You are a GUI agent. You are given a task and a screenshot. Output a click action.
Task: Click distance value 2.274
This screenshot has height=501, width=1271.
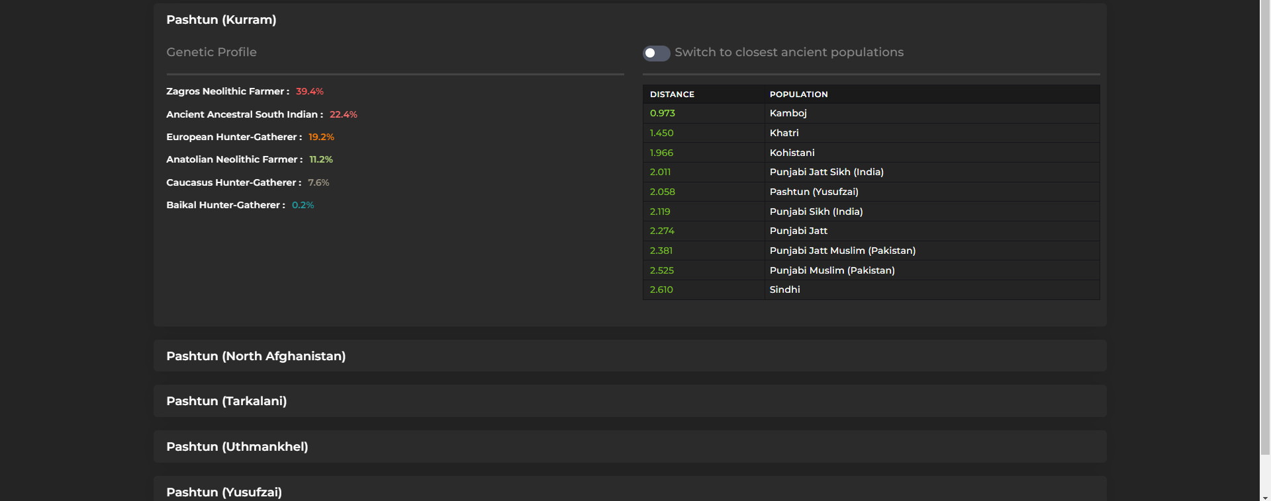[662, 231]
